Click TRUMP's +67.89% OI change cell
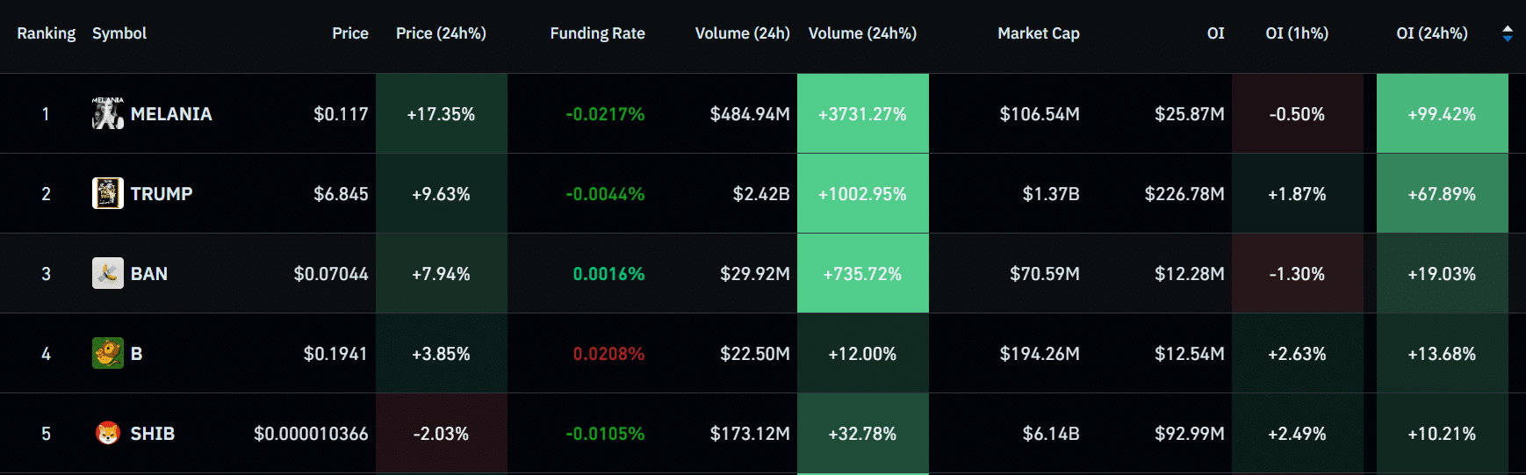The width and height of the screenshot is (1526, 475). pyautogui.click(x=1442, y=194)
